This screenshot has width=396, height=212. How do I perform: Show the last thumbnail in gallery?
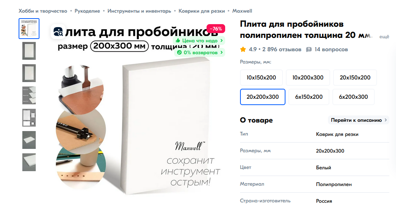pos(29,162)
